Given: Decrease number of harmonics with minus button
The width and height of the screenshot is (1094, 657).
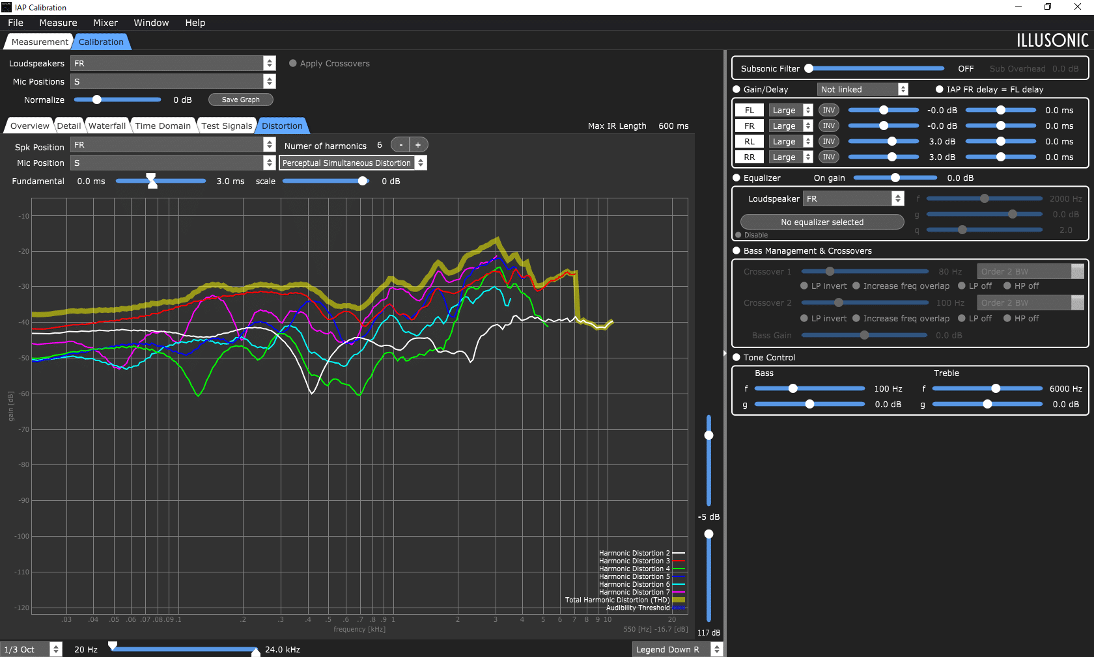Looking at the screenshot, I should pos(400,145).
